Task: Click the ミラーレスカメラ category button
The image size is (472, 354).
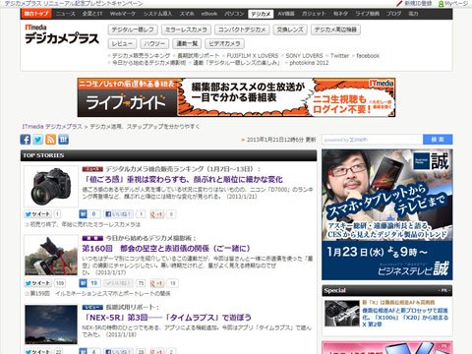Action: (x=186, y=29)
